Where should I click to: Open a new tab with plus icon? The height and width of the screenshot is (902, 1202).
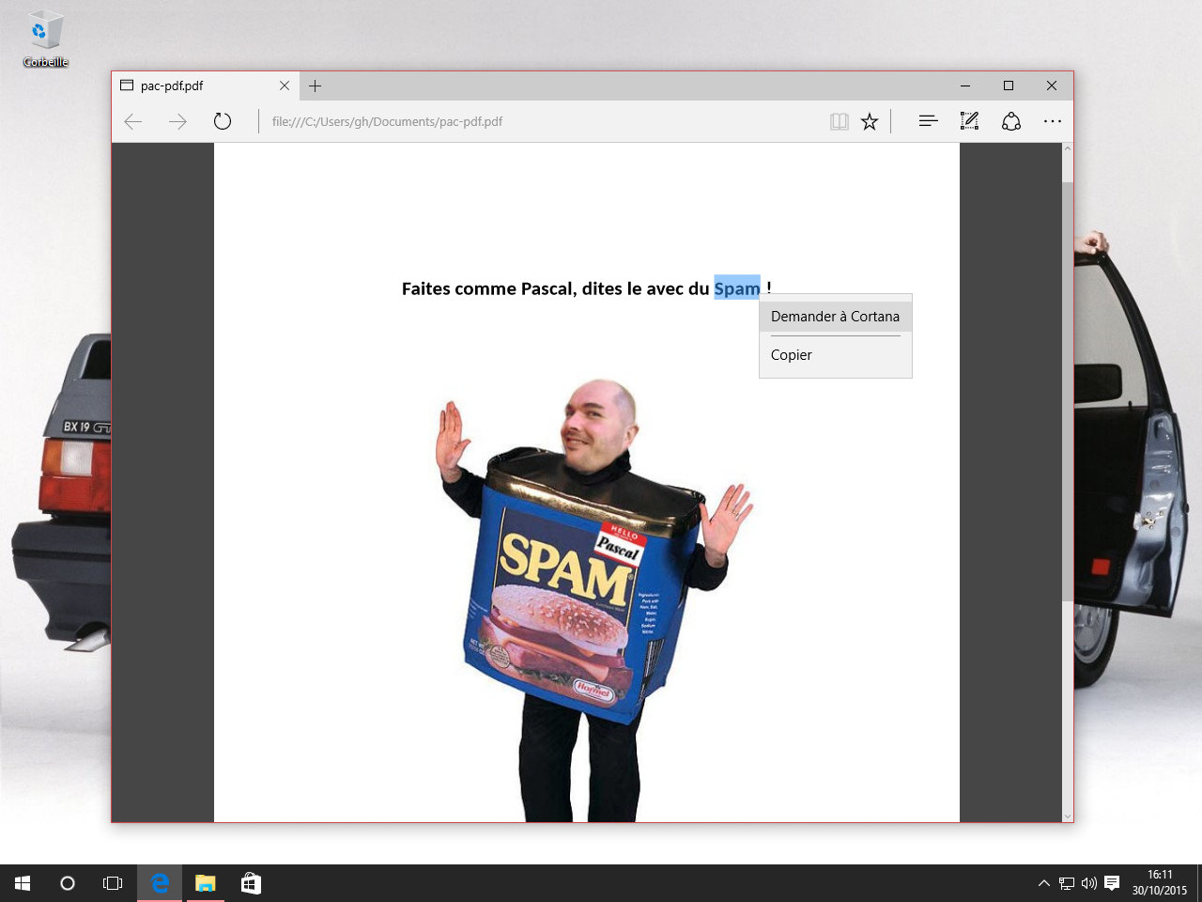click(316, 86)
